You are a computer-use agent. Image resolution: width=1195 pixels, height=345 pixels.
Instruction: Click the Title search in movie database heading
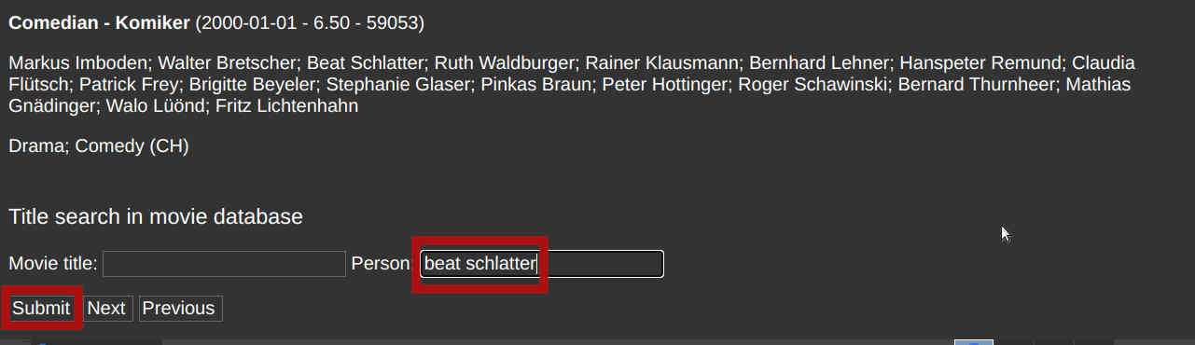(156, 217)
